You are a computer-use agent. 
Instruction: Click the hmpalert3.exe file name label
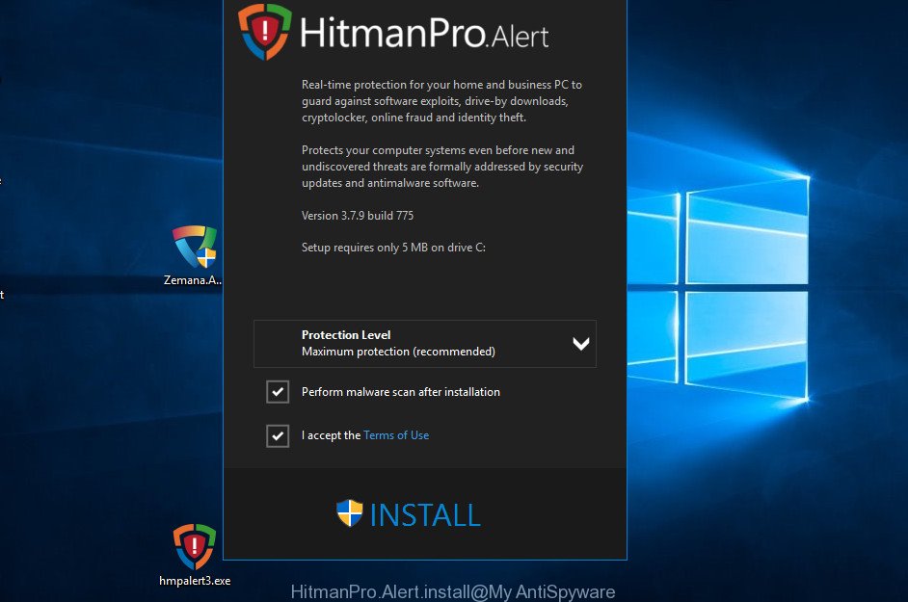point(195,581)
